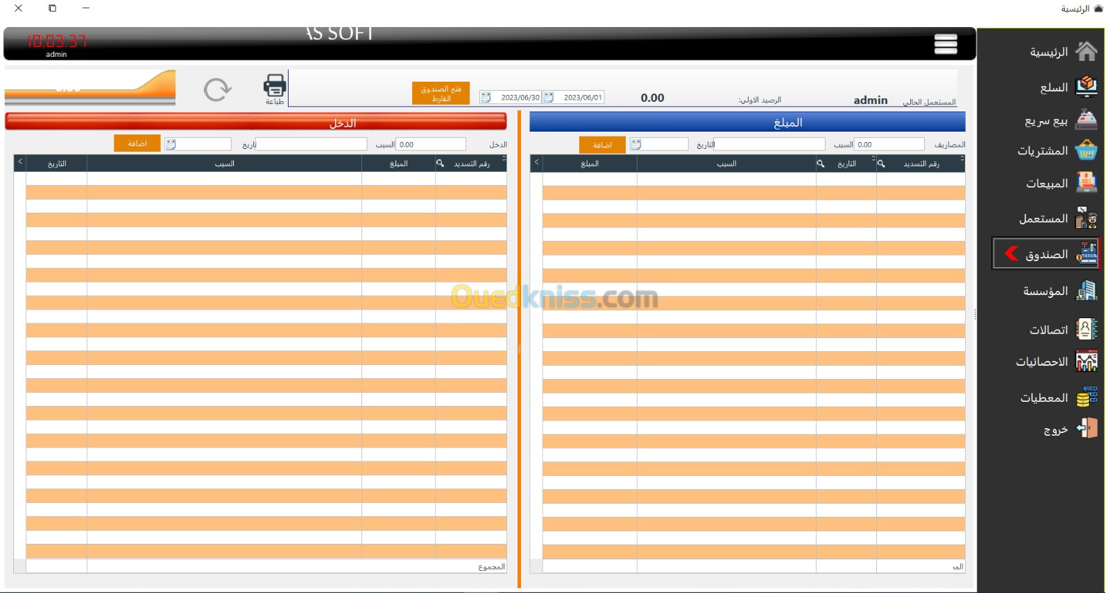The height and width of the screenshot is (593, 1110).
Task: Open اتصالات contacts section
Action: 1063,329
